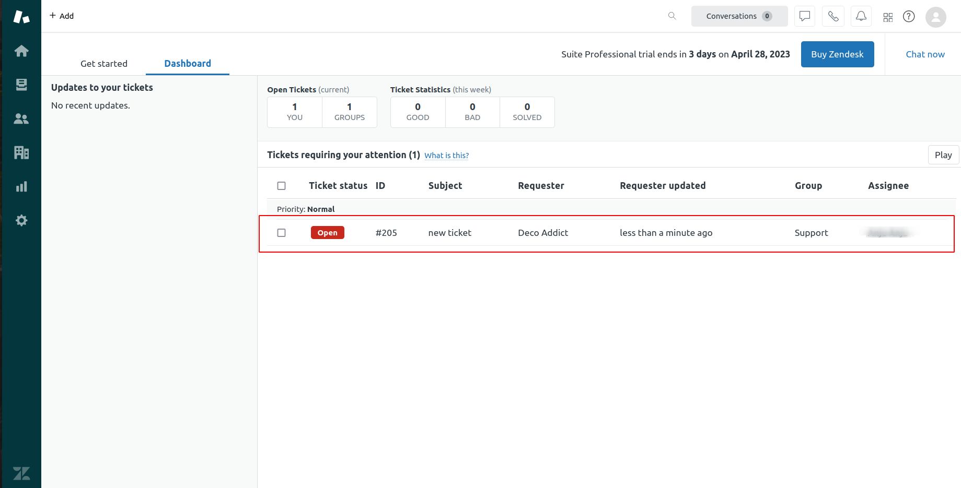Tick the select-all tickets checkbox
Viewport: 961px width, 488px height.
(282, 186)
